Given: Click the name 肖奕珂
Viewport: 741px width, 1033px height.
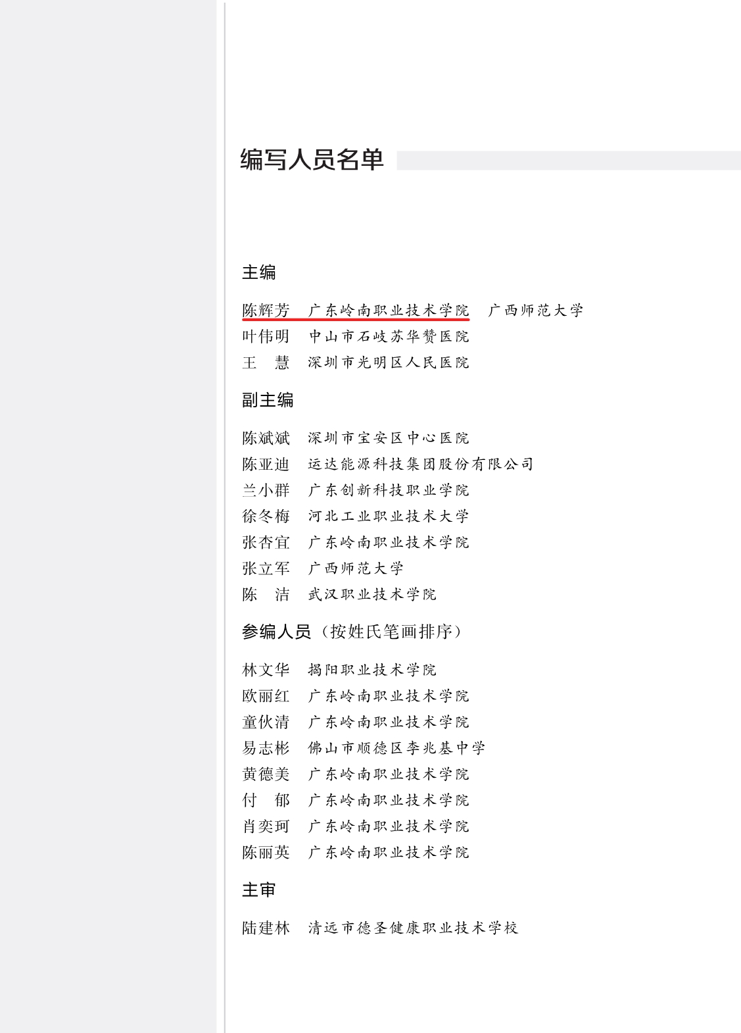Looking at the screenshot, I should [x=266, y=826].
